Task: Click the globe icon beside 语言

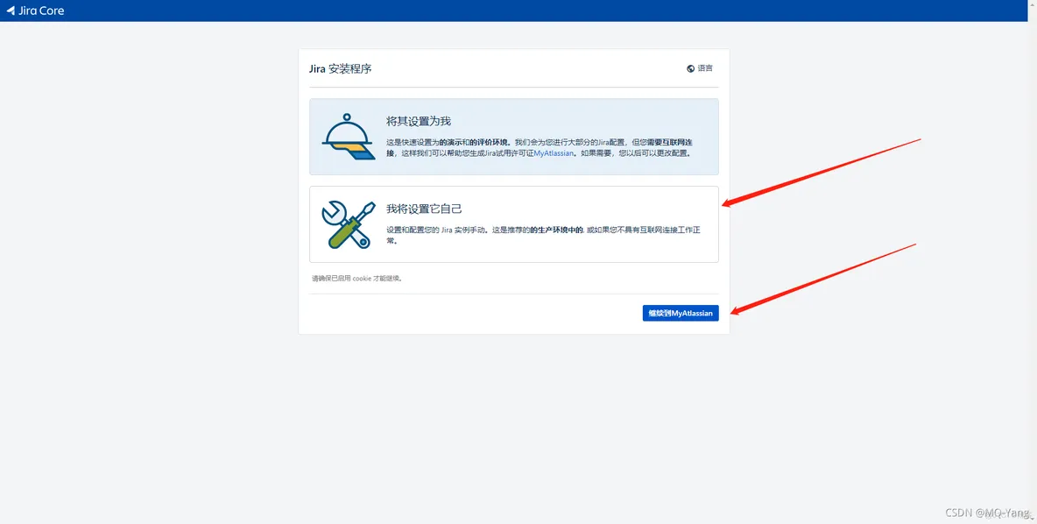Action: [x=691, y=68]
